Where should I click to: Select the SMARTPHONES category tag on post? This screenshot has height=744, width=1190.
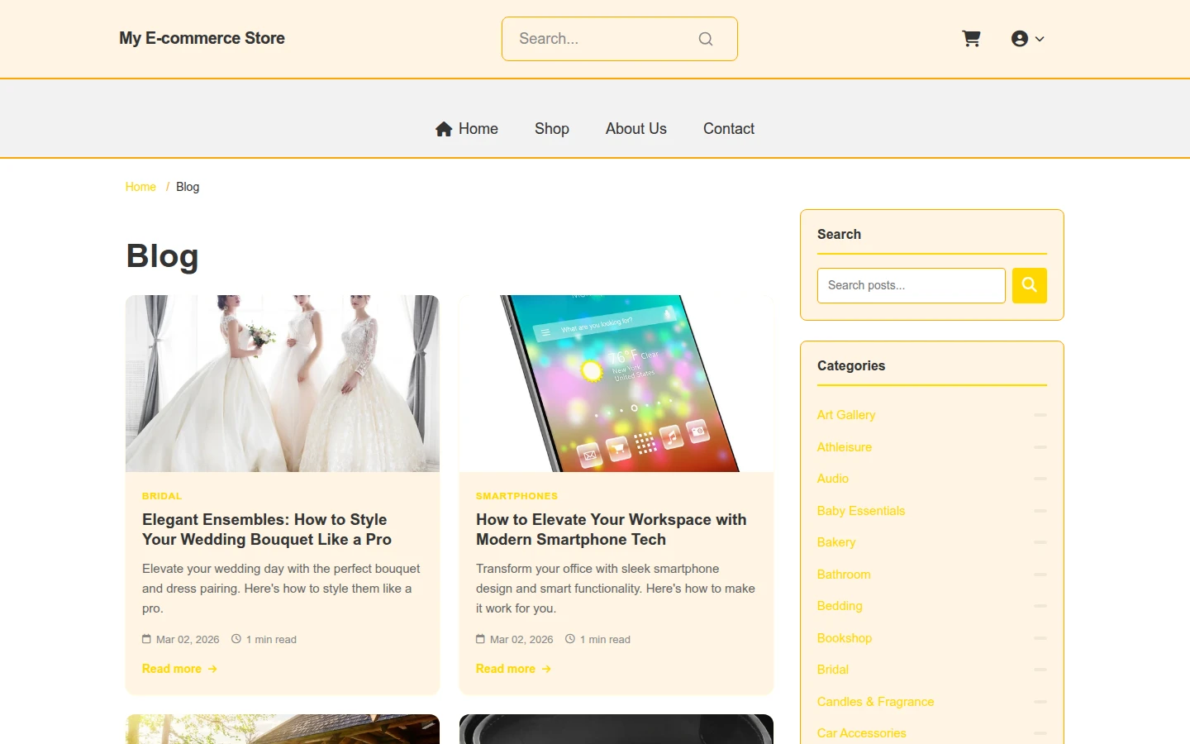pos(516,496)
